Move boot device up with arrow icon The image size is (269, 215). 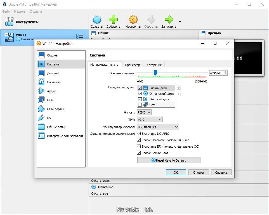coord(178,88)
